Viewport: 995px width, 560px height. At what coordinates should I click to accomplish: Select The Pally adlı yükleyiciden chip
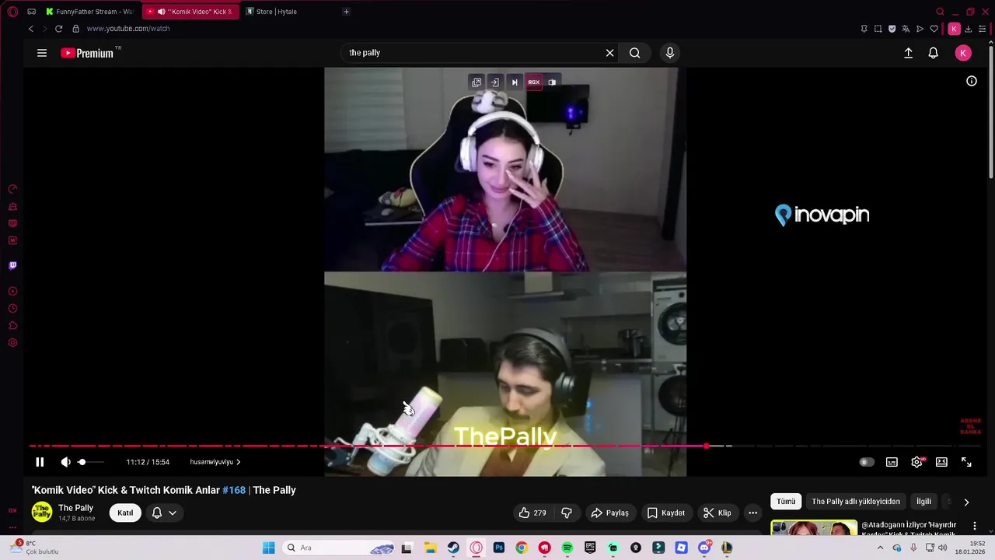[856, 502]
